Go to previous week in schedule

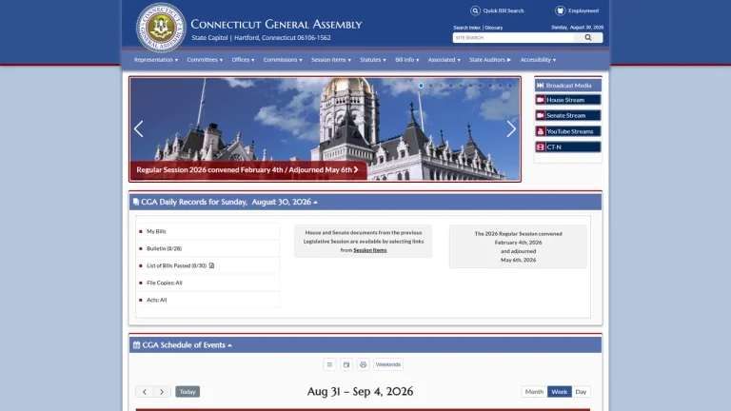[145, 392]
